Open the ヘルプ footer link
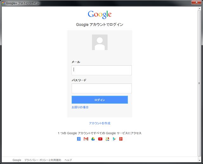This screenshot has height=164, width=203. pyautogui.click(x=68, y=160)
